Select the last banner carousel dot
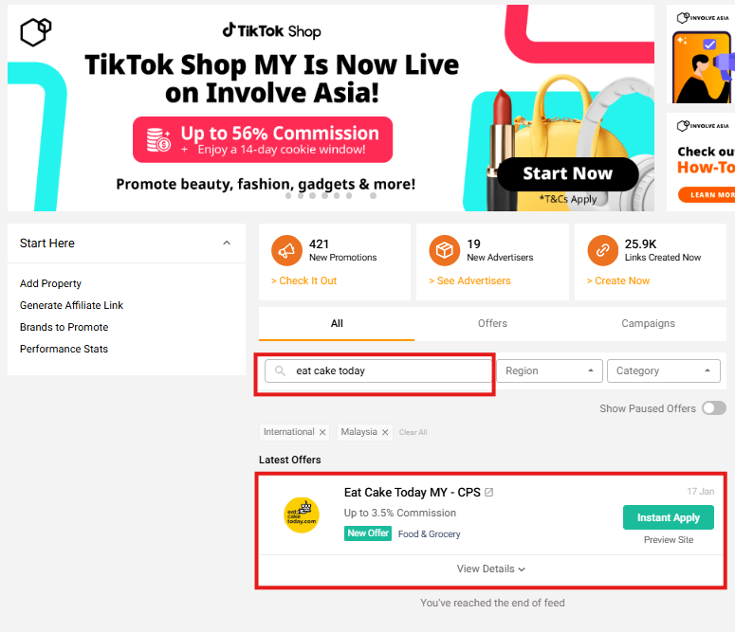735x632 pixels. click(x=373, y=196)
